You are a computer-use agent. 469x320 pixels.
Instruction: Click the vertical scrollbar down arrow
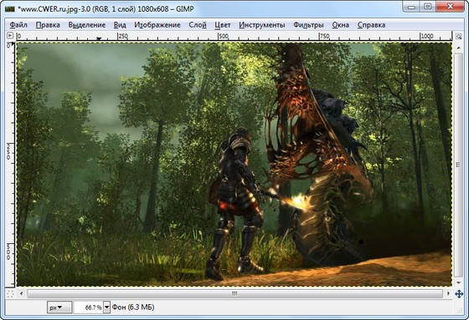pos(459,282)
